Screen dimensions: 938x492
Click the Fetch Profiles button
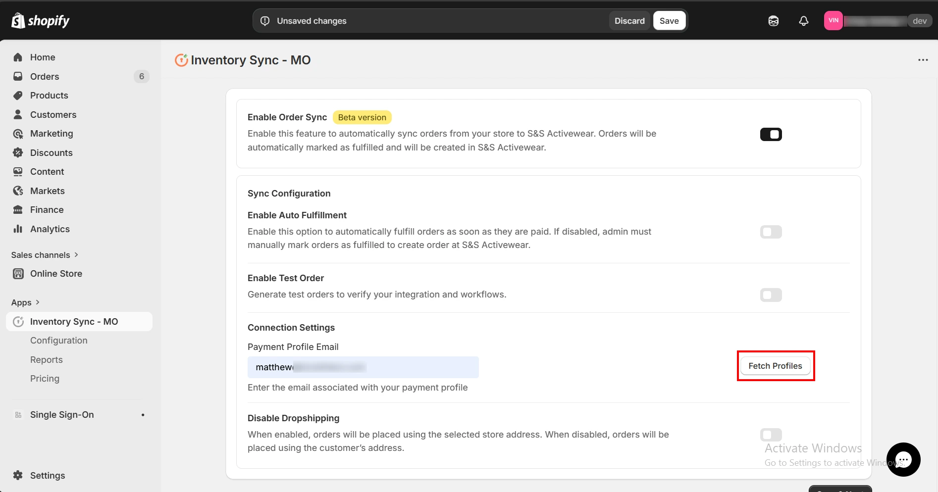tap(775, 366)
